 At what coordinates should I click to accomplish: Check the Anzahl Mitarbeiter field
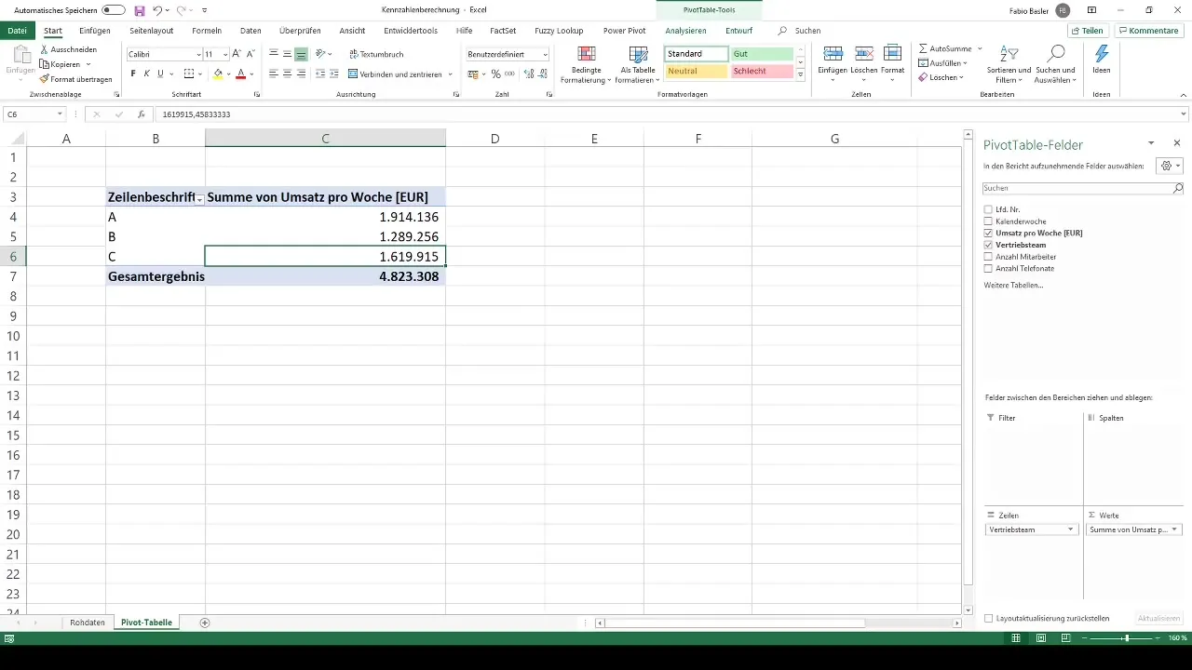[x=988, y=256]
